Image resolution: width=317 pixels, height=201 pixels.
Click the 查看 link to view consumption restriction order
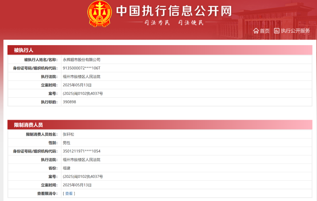(69, 194)
